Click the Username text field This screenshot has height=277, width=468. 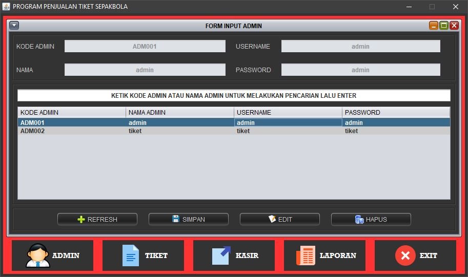click(x=360, y=46)
